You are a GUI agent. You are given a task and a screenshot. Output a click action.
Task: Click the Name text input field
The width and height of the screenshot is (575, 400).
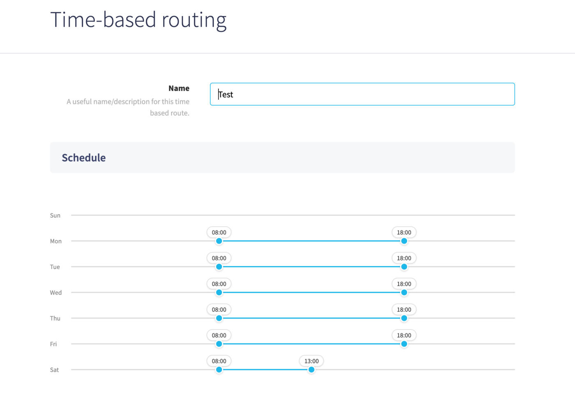(x=362, y=94)
